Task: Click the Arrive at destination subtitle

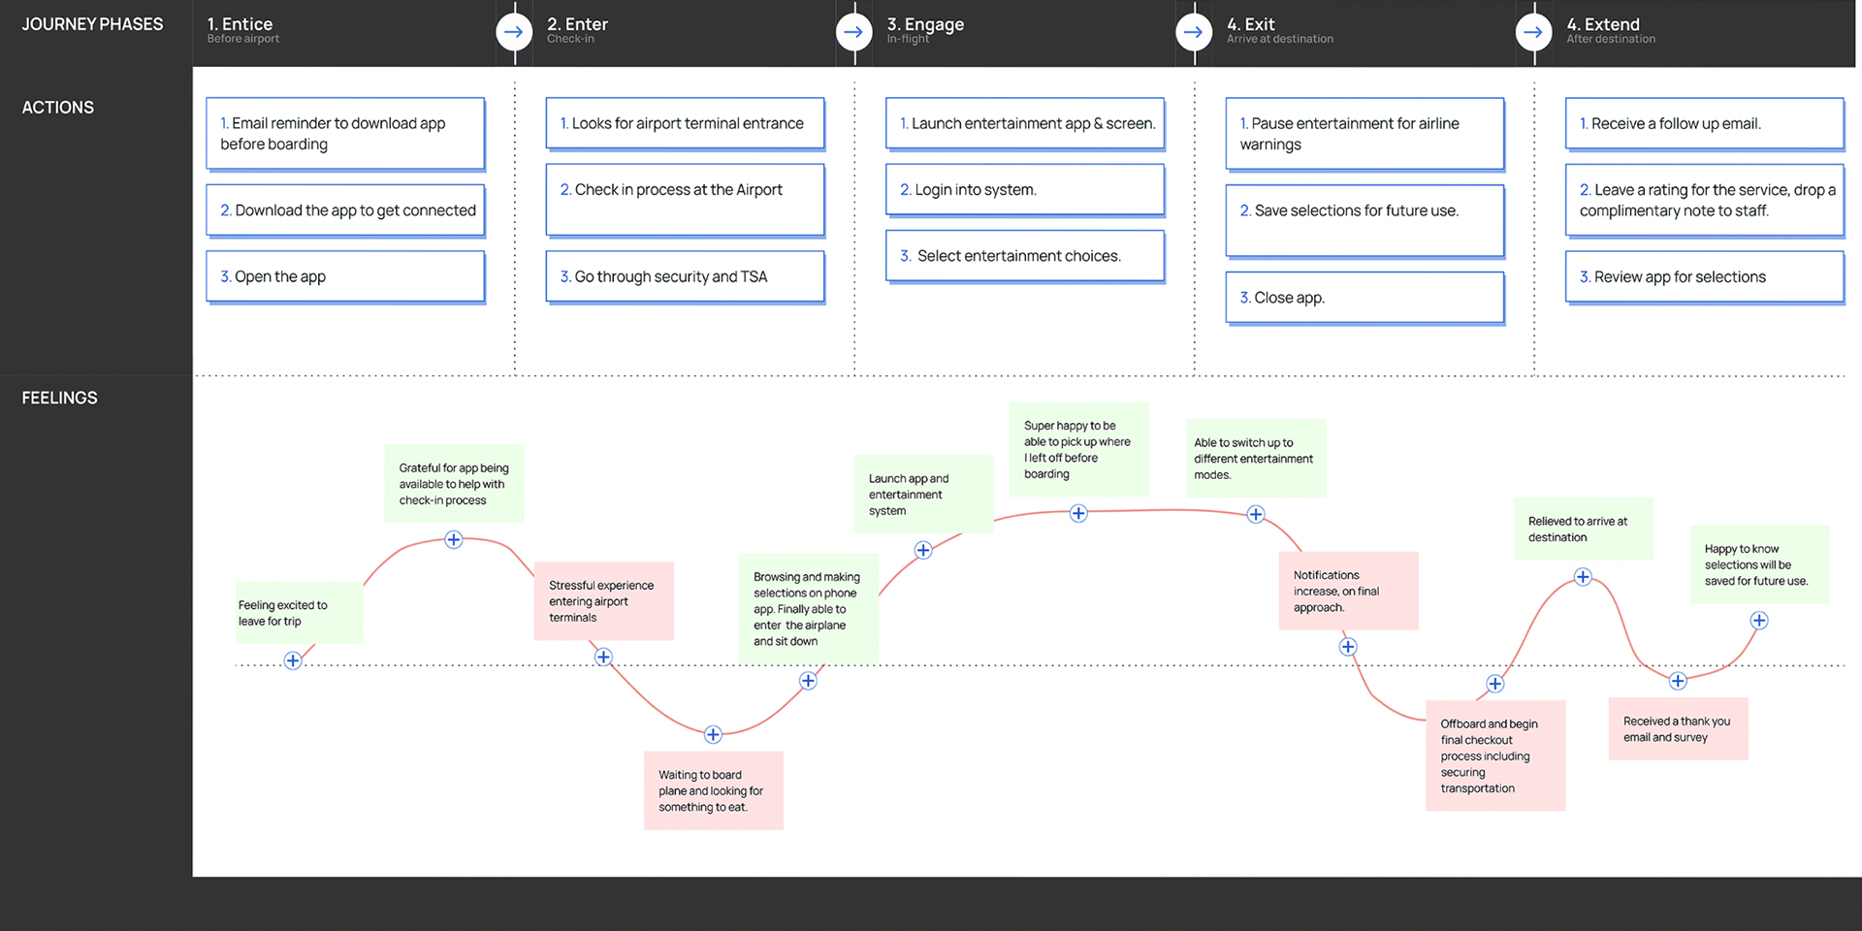Action: (1279, 40)
